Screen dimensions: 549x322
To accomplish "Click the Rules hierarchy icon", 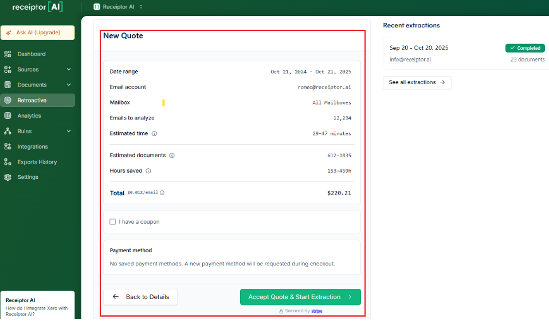I will 7,131.
